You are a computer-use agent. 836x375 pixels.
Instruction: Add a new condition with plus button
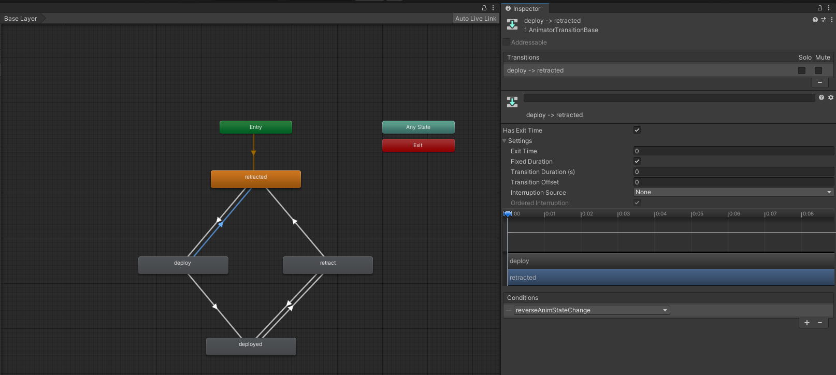pos(806,323)
